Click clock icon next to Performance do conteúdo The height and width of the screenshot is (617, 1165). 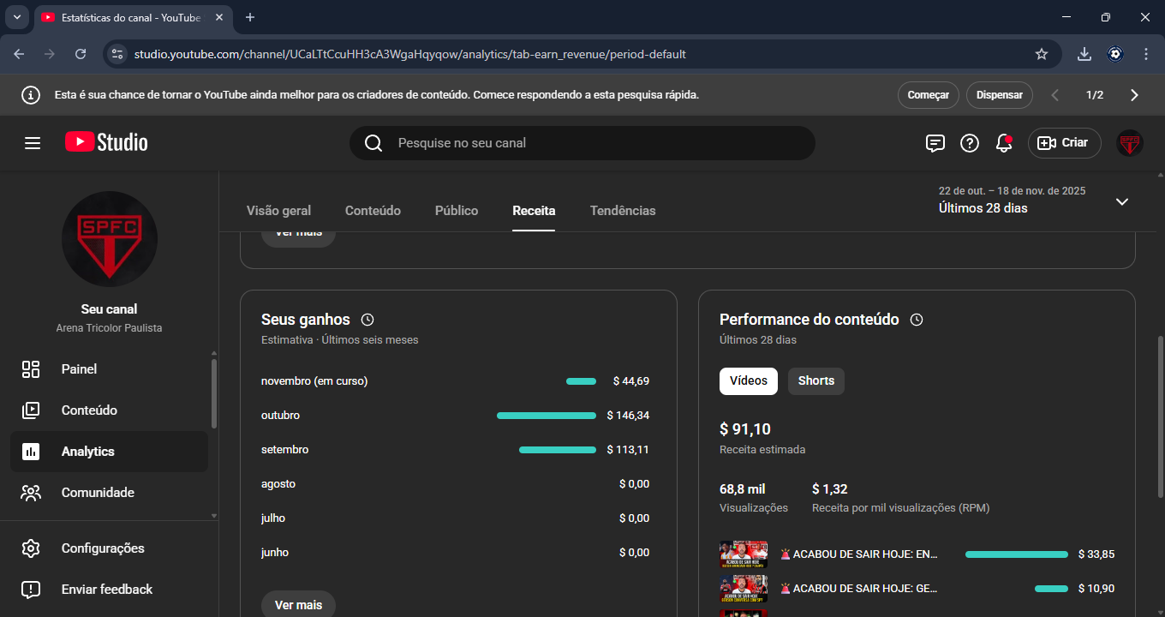pyautogui.click(x=917, y=320)
